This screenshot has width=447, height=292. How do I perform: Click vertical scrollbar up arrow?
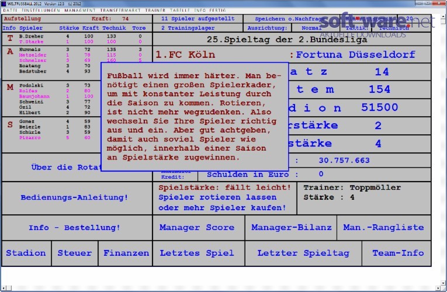click(444, 16)
